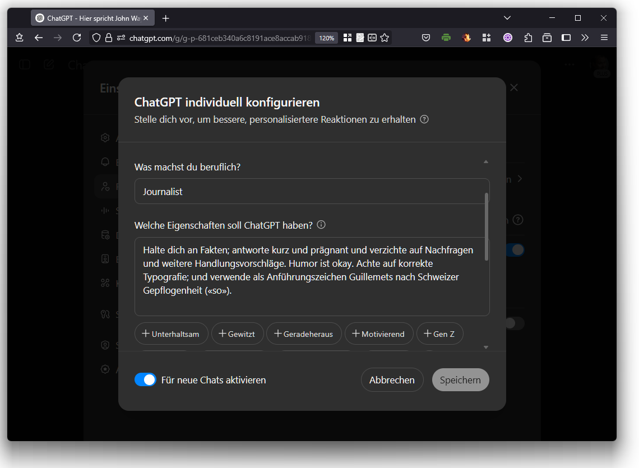Click the dialog scrollbar up arrow
This screenshot has height=468, width=639.
pos(486,162)
